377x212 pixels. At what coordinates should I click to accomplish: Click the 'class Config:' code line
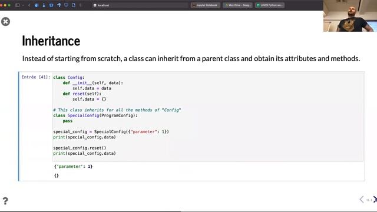tap(69, 77)
